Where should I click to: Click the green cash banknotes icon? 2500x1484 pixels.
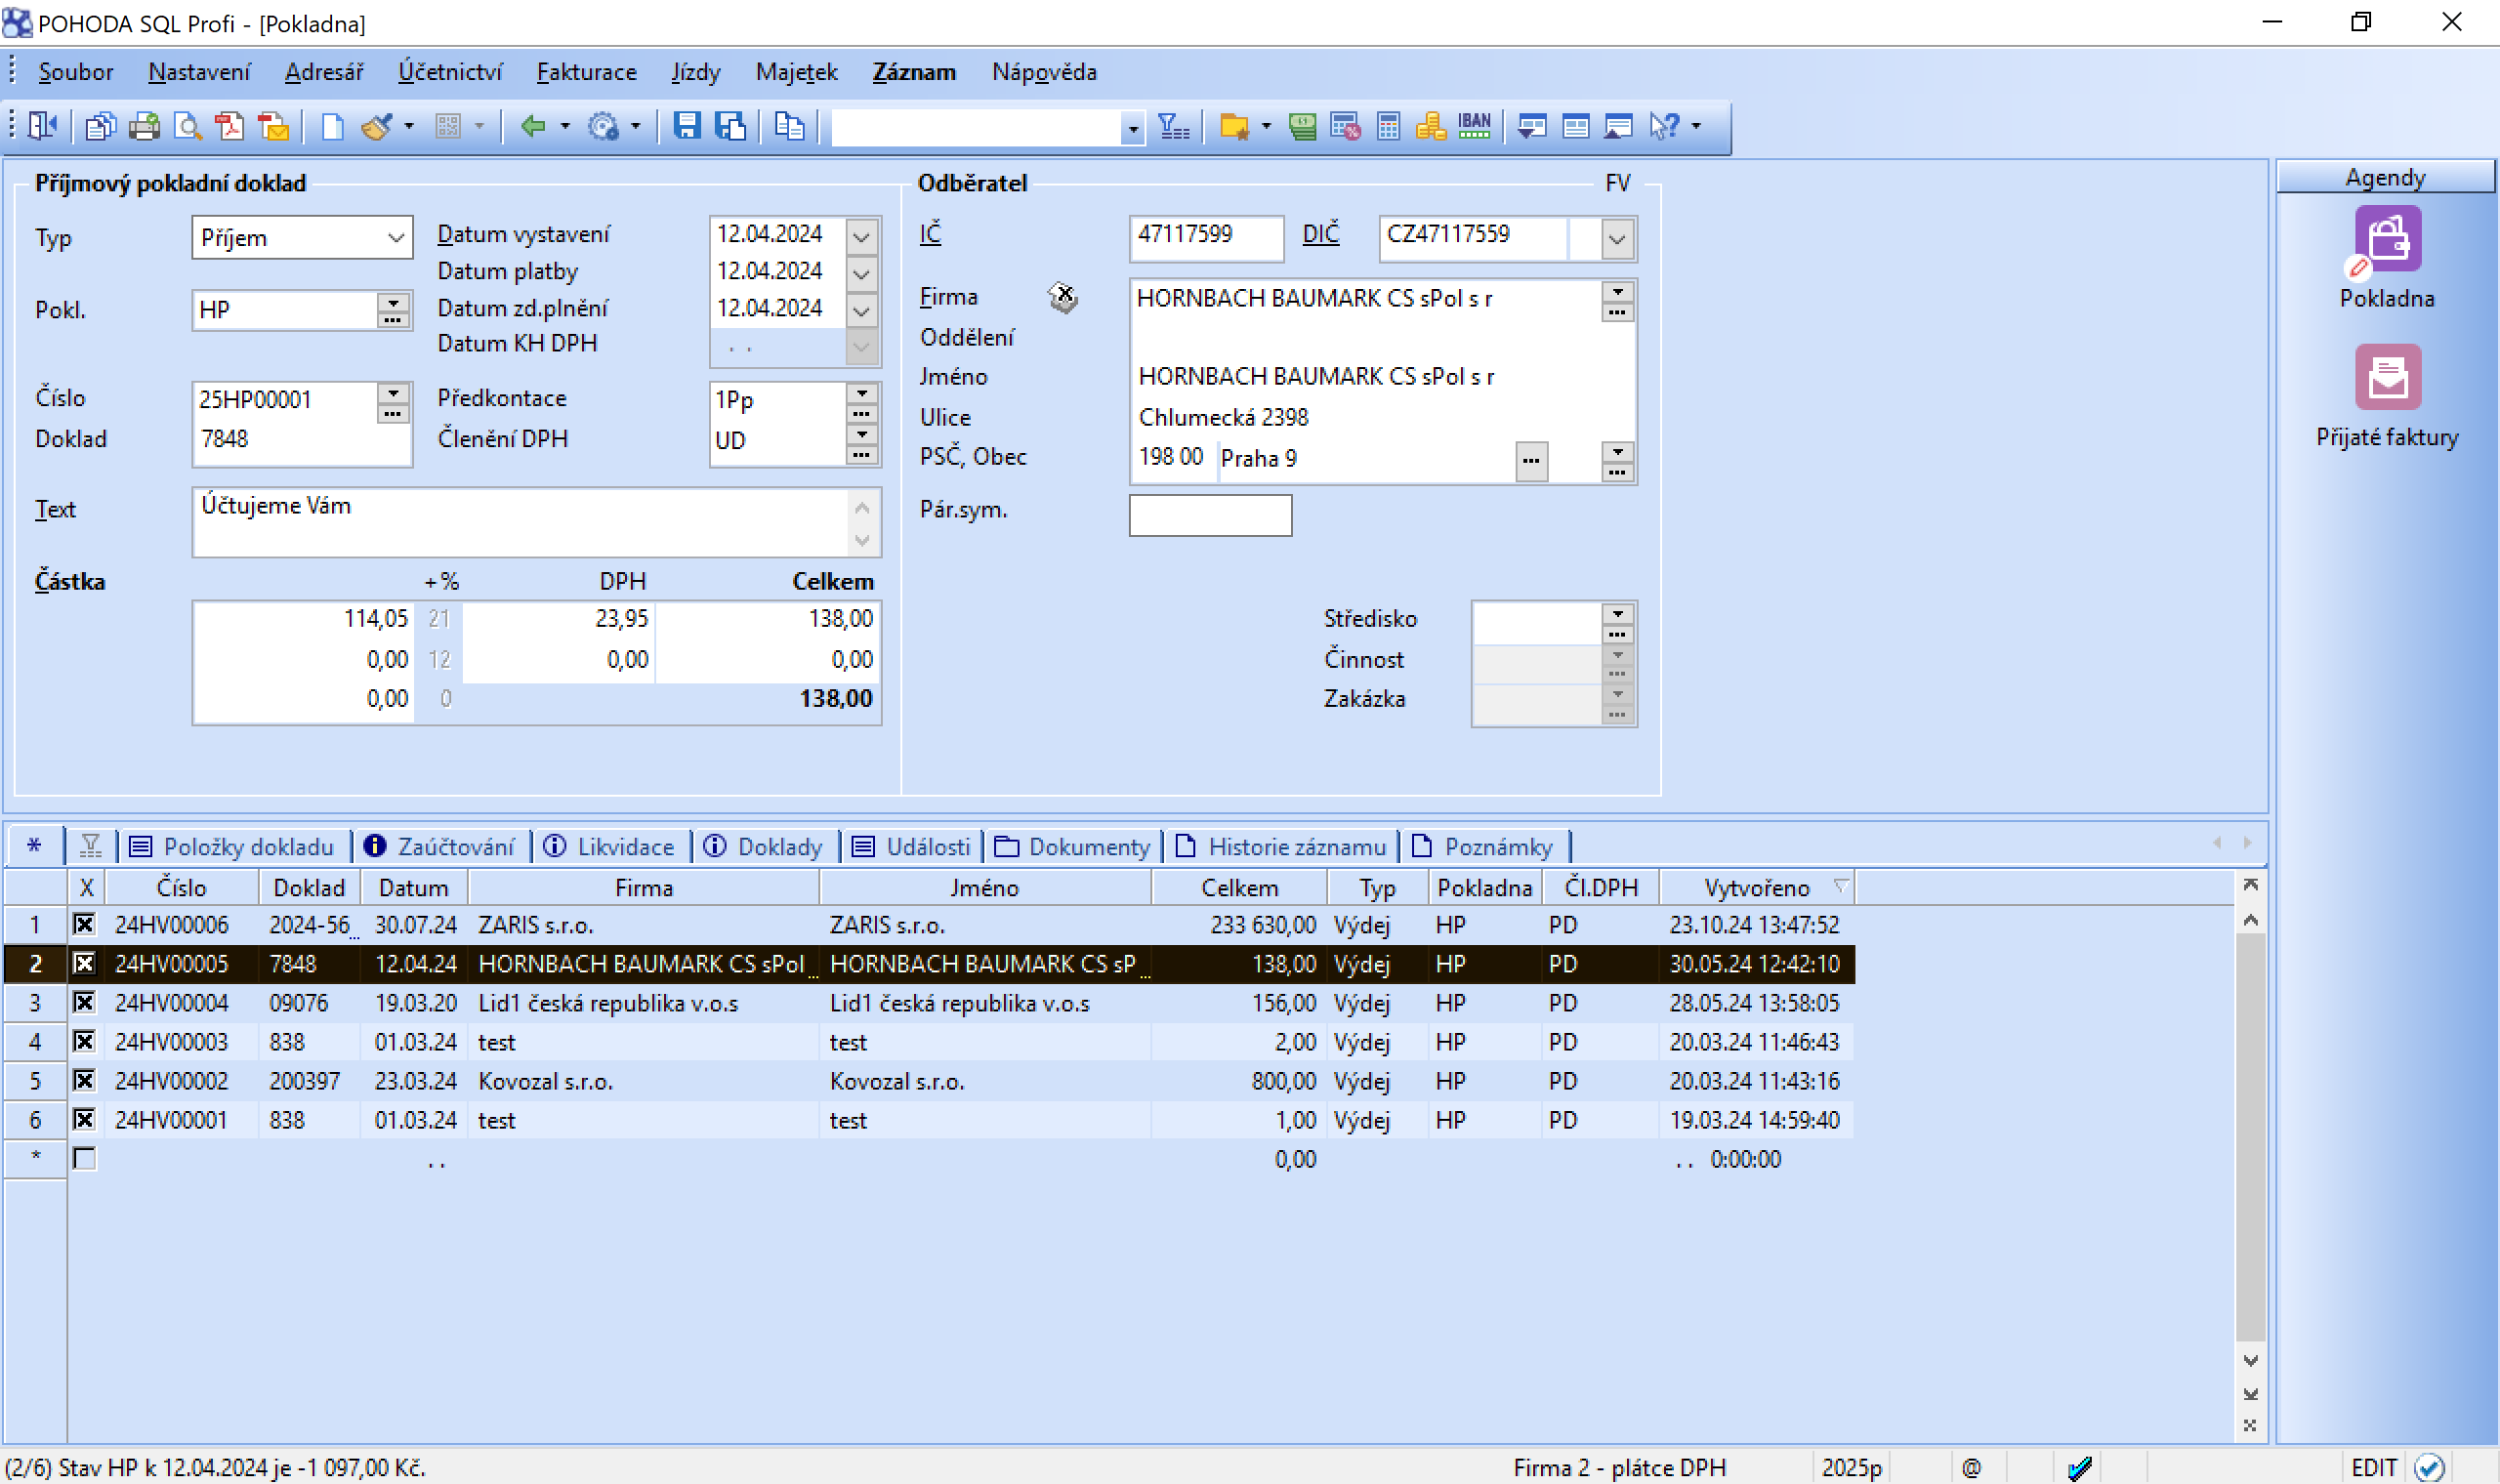[1301, 126]
